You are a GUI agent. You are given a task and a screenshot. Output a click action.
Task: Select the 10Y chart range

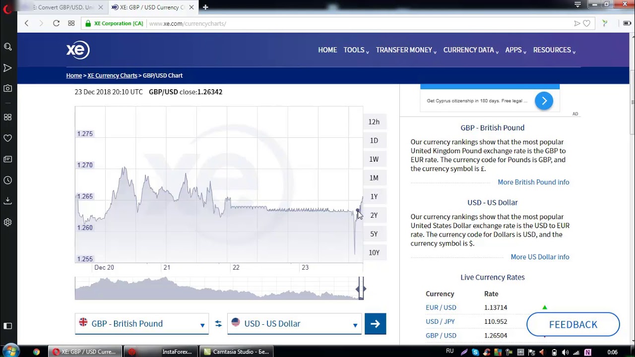pyautogui.click(x=374, y=253)
